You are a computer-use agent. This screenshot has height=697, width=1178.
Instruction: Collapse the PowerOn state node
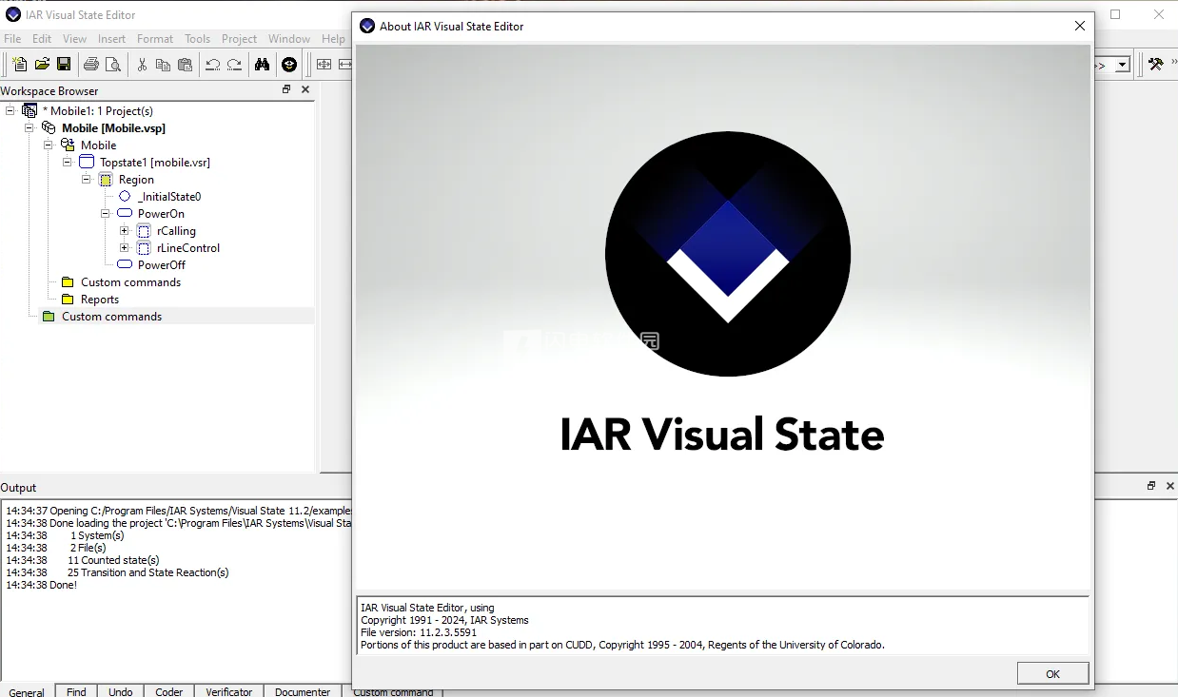click(106, 214)
